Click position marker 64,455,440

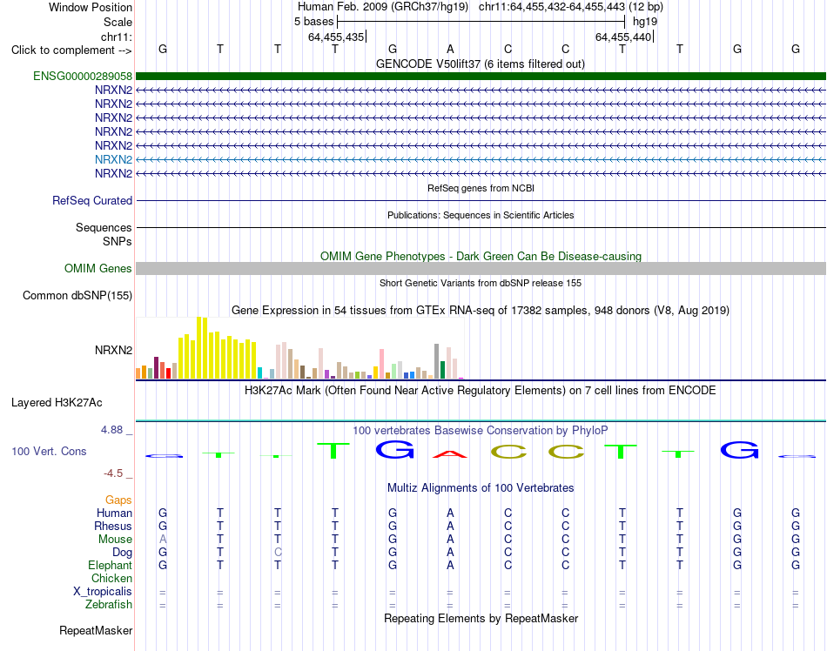click(x=624, y=37)
